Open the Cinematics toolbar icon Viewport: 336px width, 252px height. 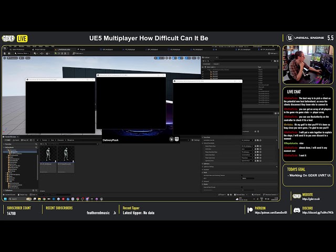pyautogui.click(x=48, y=54)
